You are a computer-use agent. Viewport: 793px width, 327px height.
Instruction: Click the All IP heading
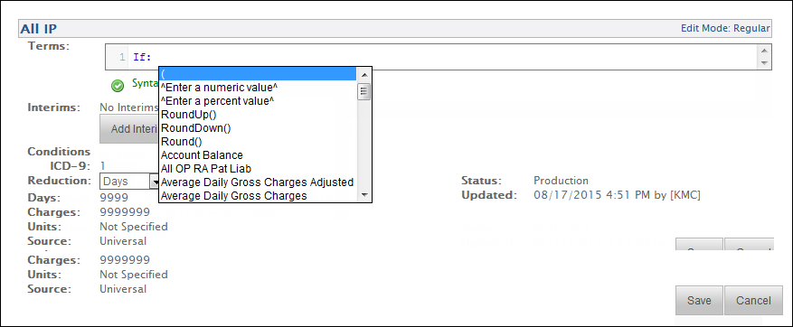(x=39, y=29)
